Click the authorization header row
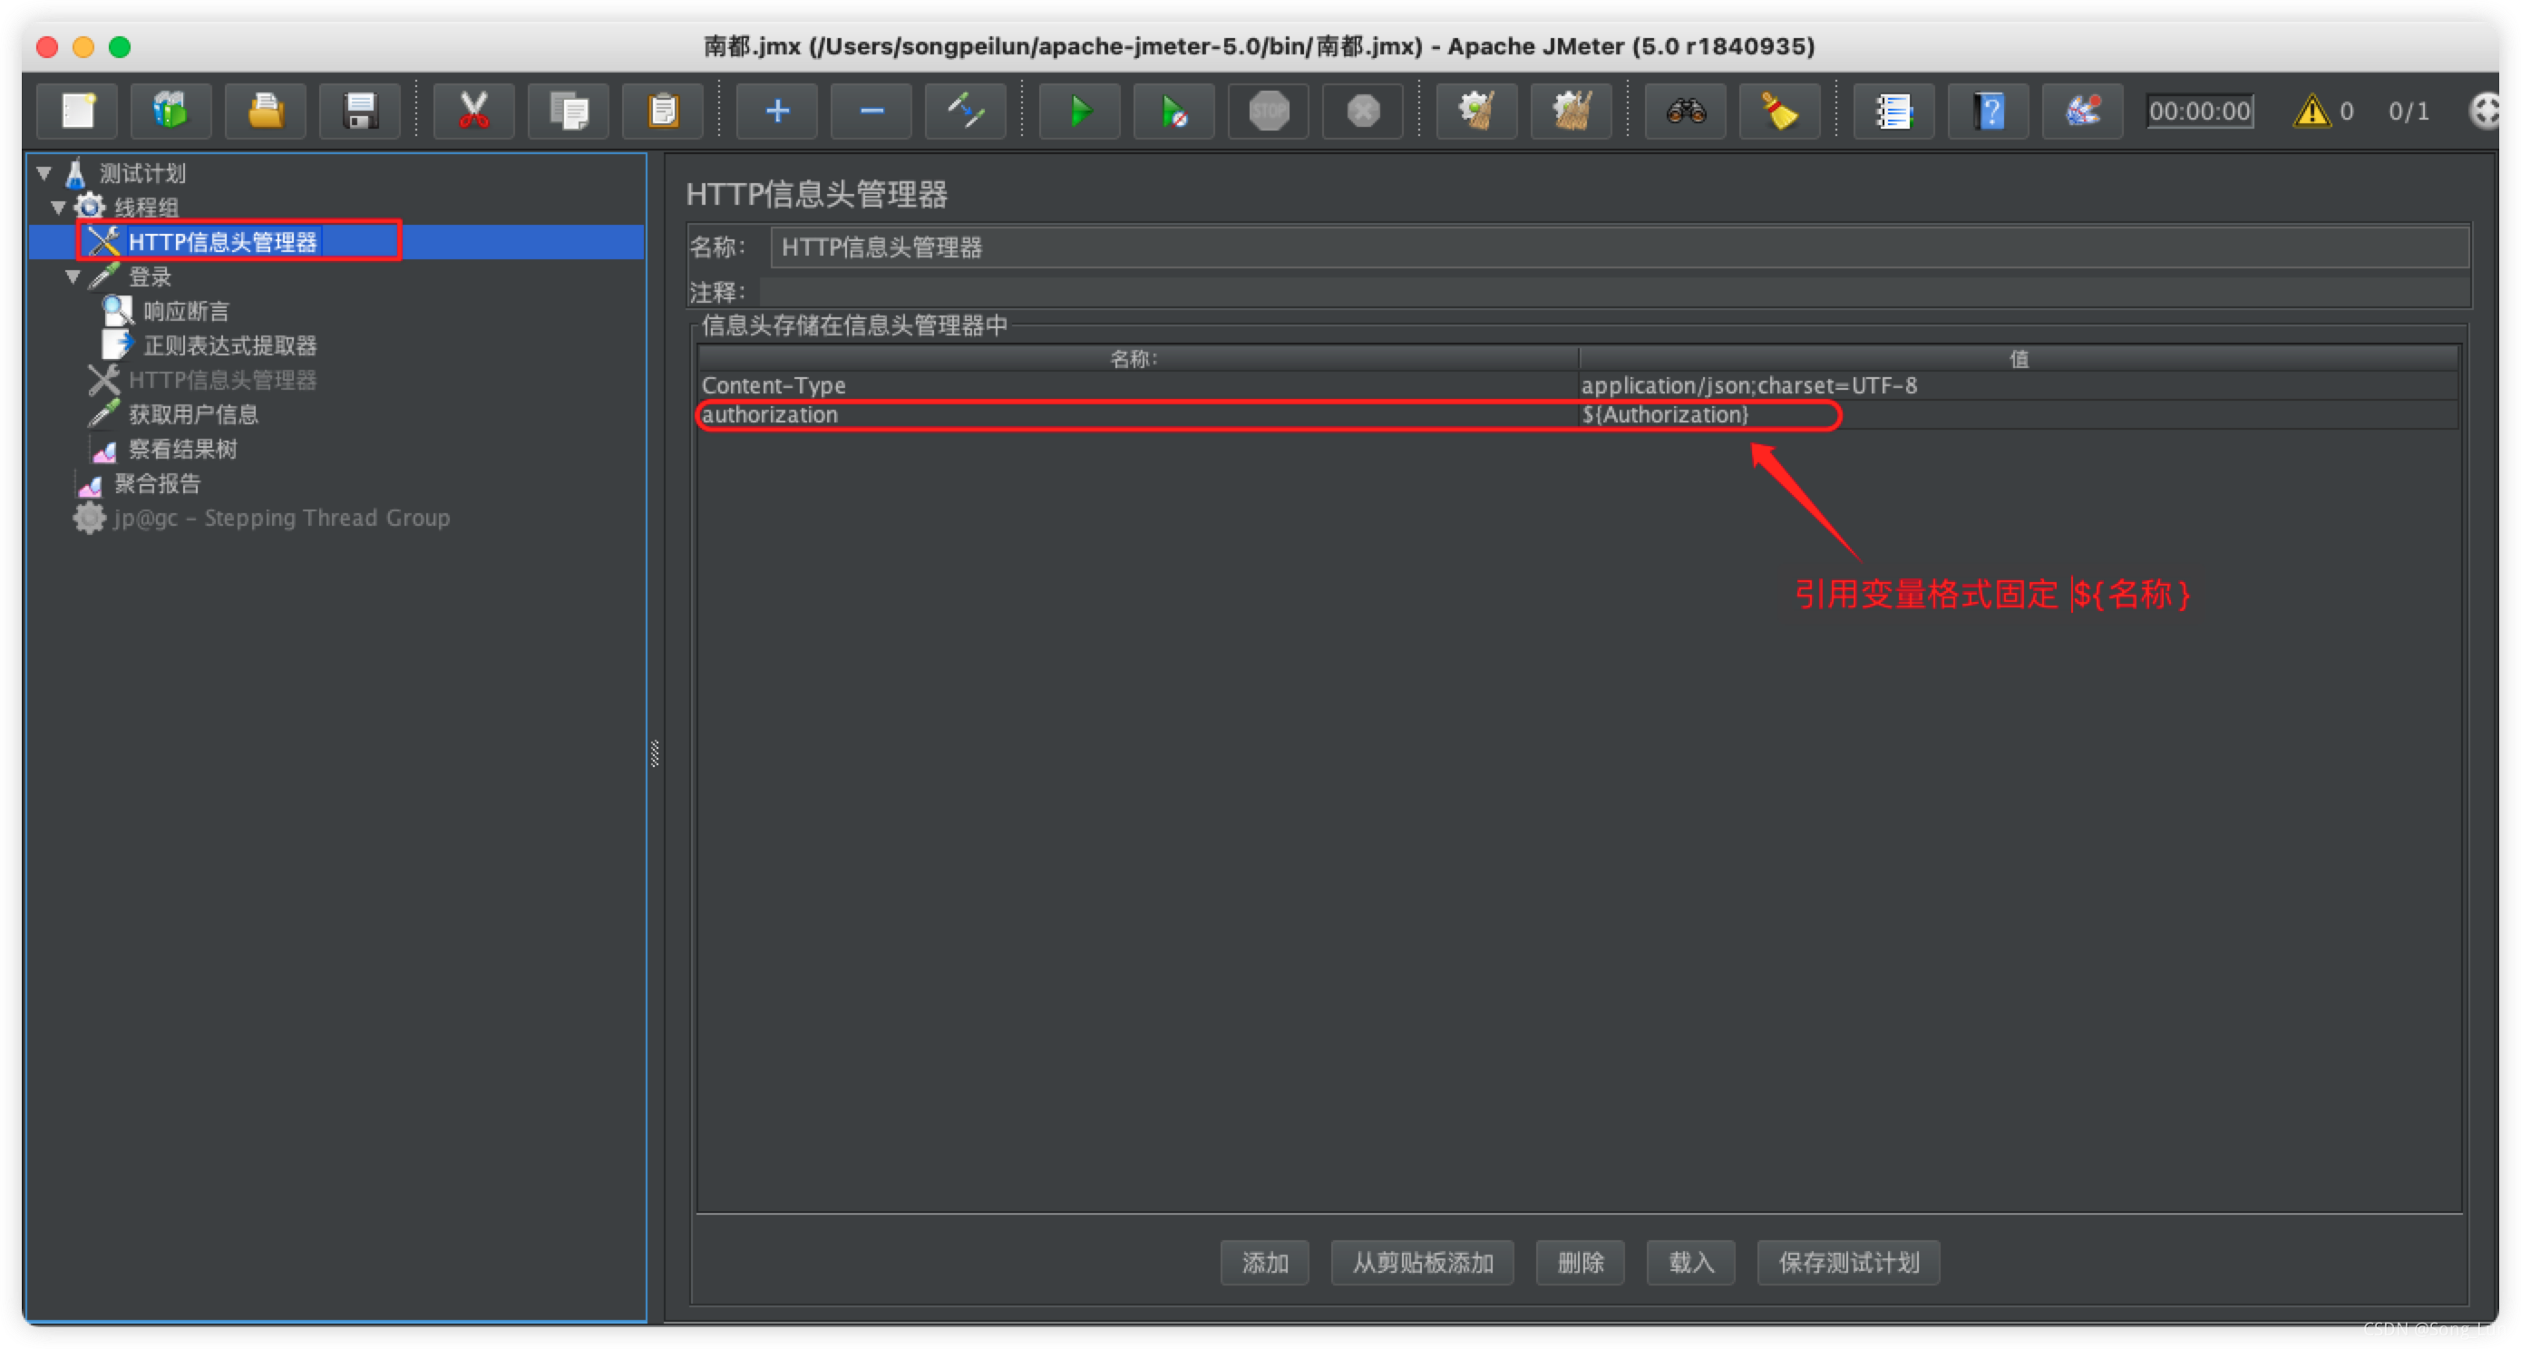Viewport: 2521px width, 1349px height. pos(774,415)
